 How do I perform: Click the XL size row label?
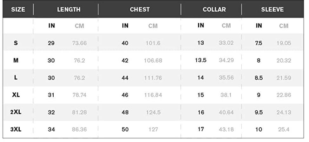pyautogui.click(x=16, y=95)
